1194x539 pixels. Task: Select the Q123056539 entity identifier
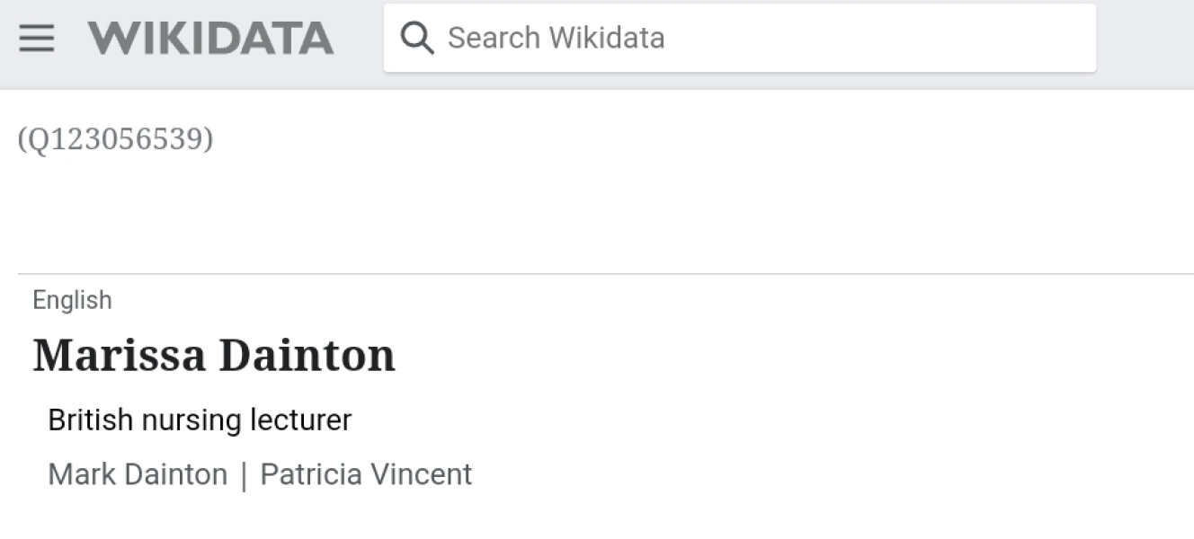[116, 139]
